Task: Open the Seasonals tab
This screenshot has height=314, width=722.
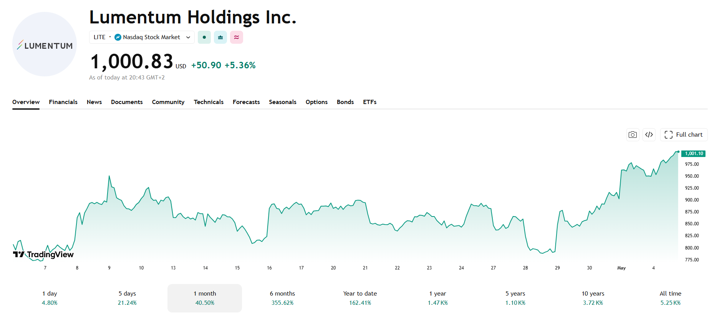Action: pyautogui.click(x=283, y=102)
